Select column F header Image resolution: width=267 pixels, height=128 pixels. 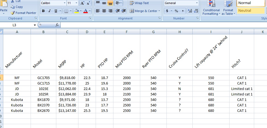[x=127, y=32]
